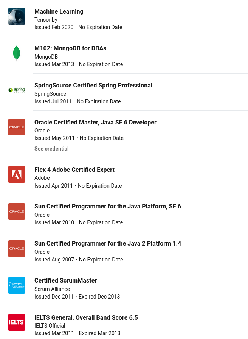The image size is (248, 339).
Task: Click Oracle logo next to Oracle Certified Master
Action: (x=17, y=127)
